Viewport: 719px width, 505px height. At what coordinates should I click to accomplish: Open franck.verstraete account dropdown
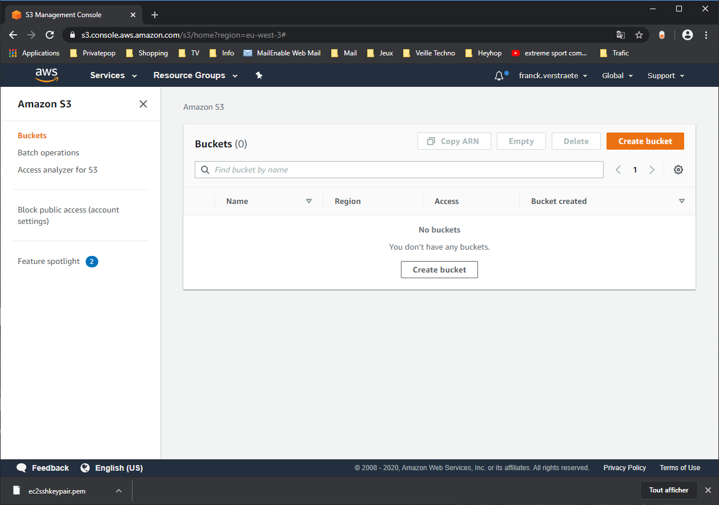click(553, 75)
